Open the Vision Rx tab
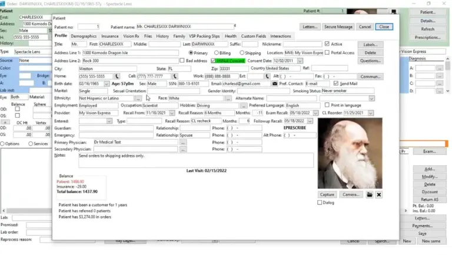The height and width of the screenshot is (255, 452). pyautogui.click(x=131, y=36)
